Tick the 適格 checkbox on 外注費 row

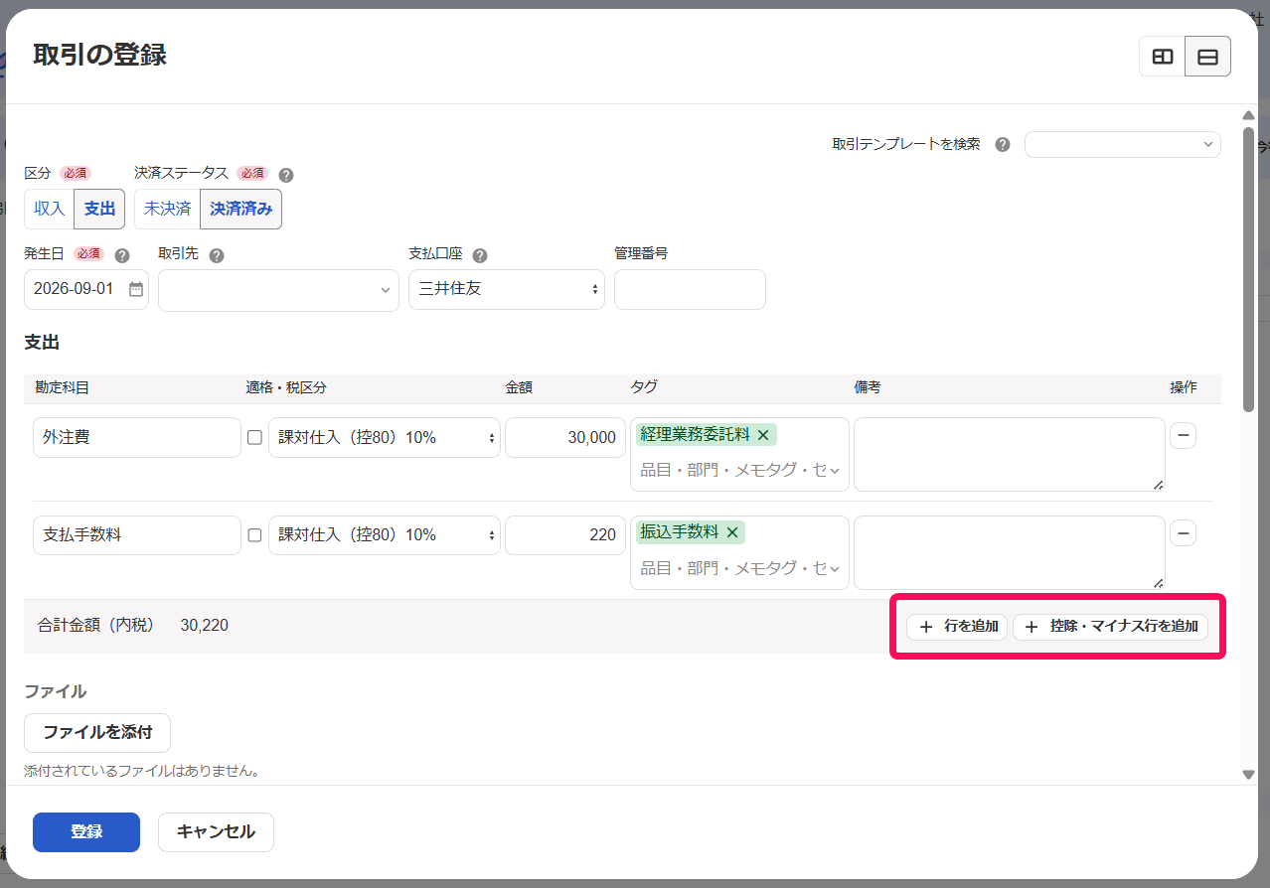(254, 437)
